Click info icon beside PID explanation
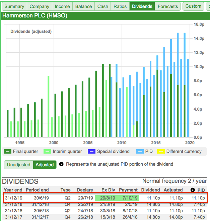Image resolution: width=210 pixels, height=221 pixels. pos(61,164)
